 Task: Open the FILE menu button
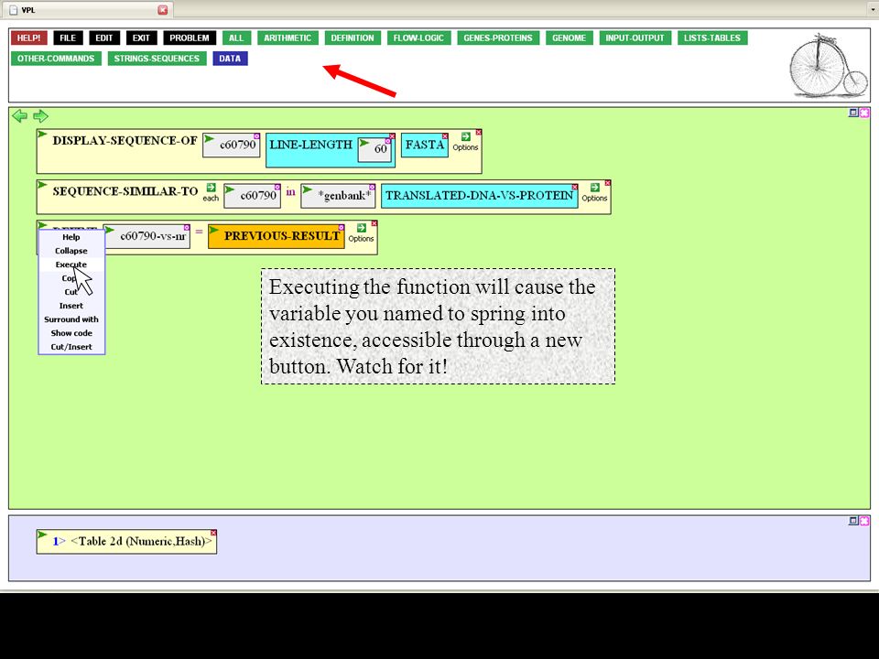(68, 38)
